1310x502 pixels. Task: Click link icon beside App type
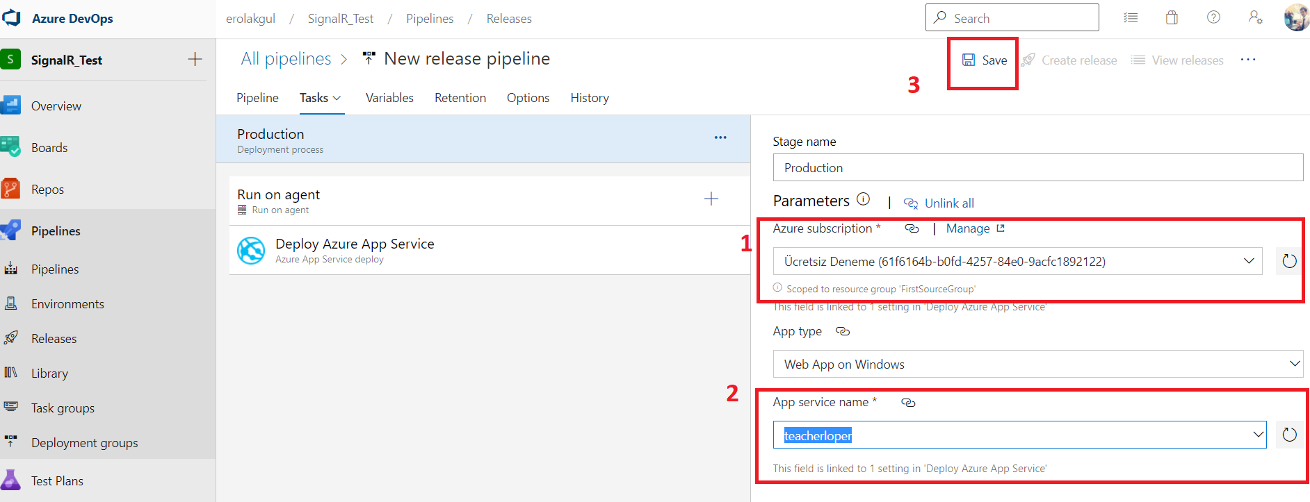click(x=843, y=331)
